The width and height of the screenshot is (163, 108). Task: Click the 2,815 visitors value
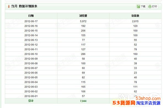[x=135, y=21]
